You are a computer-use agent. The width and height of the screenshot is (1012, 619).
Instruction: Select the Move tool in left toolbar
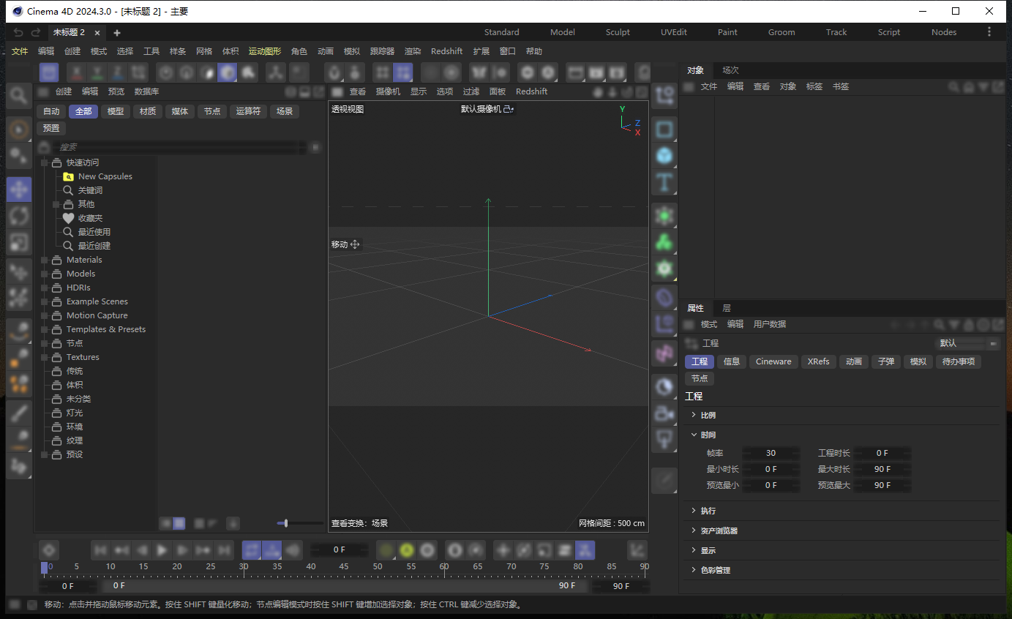pyautogui.click(x=19, y=189)
